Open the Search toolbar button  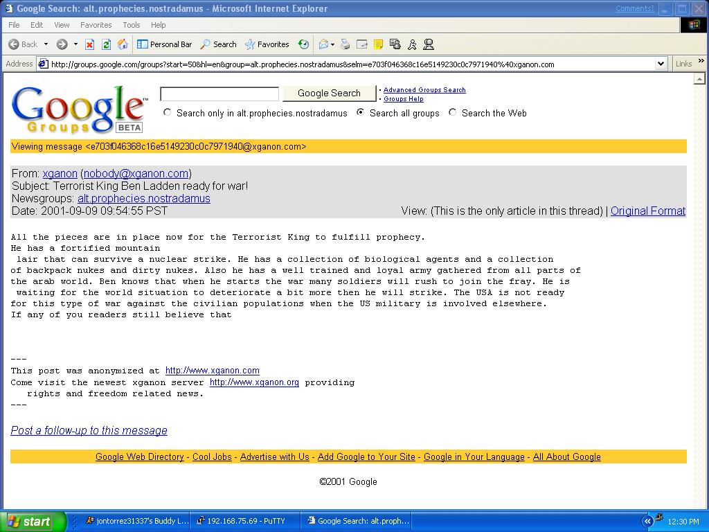(219, 44)
